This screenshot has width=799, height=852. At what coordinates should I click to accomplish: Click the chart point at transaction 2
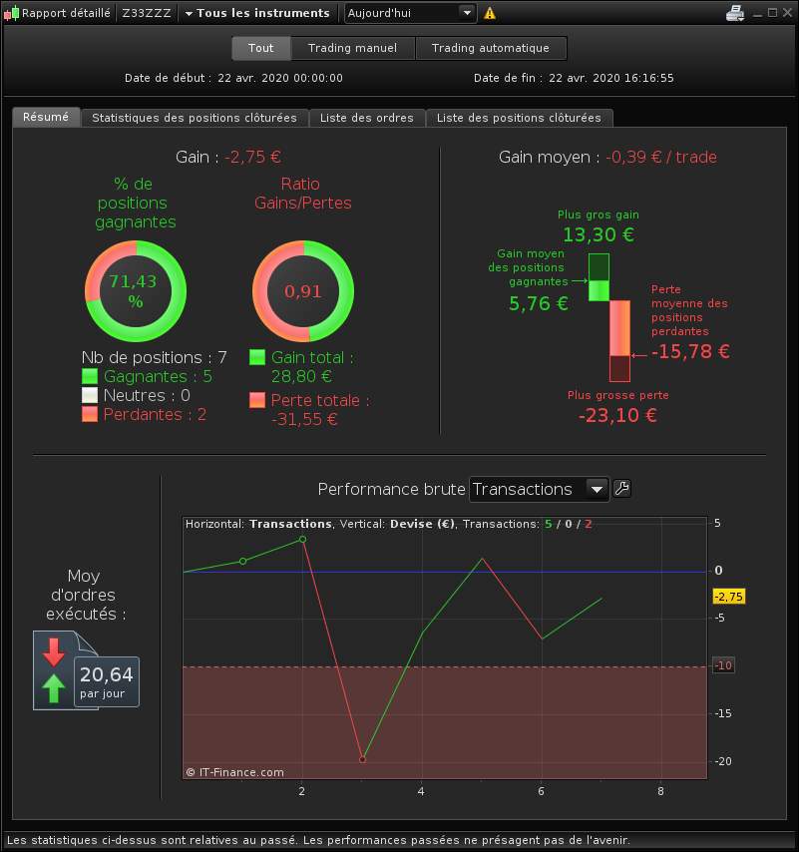click(x=302, y=539)
